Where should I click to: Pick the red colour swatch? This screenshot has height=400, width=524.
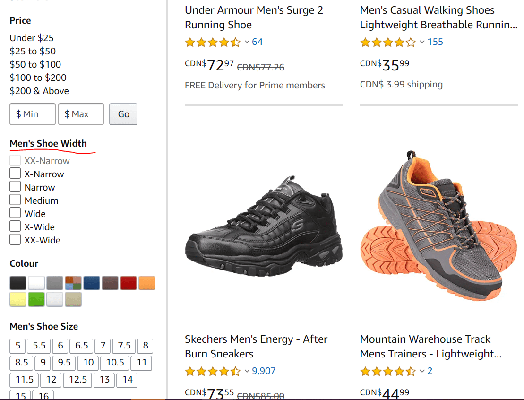pos(128,283)
